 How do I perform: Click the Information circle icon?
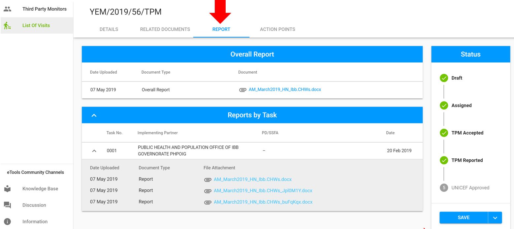(x=7, y=222)
